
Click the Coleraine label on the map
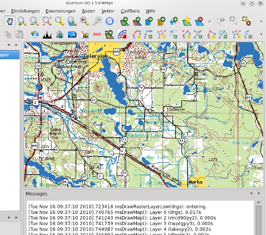[96, 56]
